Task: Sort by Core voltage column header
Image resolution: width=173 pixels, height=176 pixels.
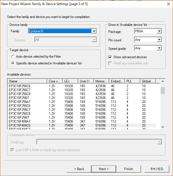Action: (x=55, y=81)
